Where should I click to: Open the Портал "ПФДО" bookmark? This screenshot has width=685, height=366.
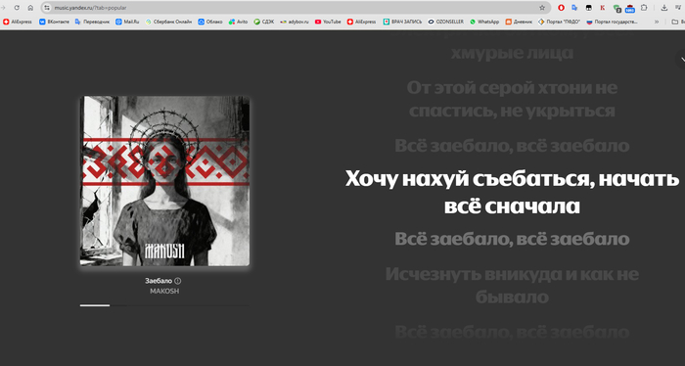559,22
